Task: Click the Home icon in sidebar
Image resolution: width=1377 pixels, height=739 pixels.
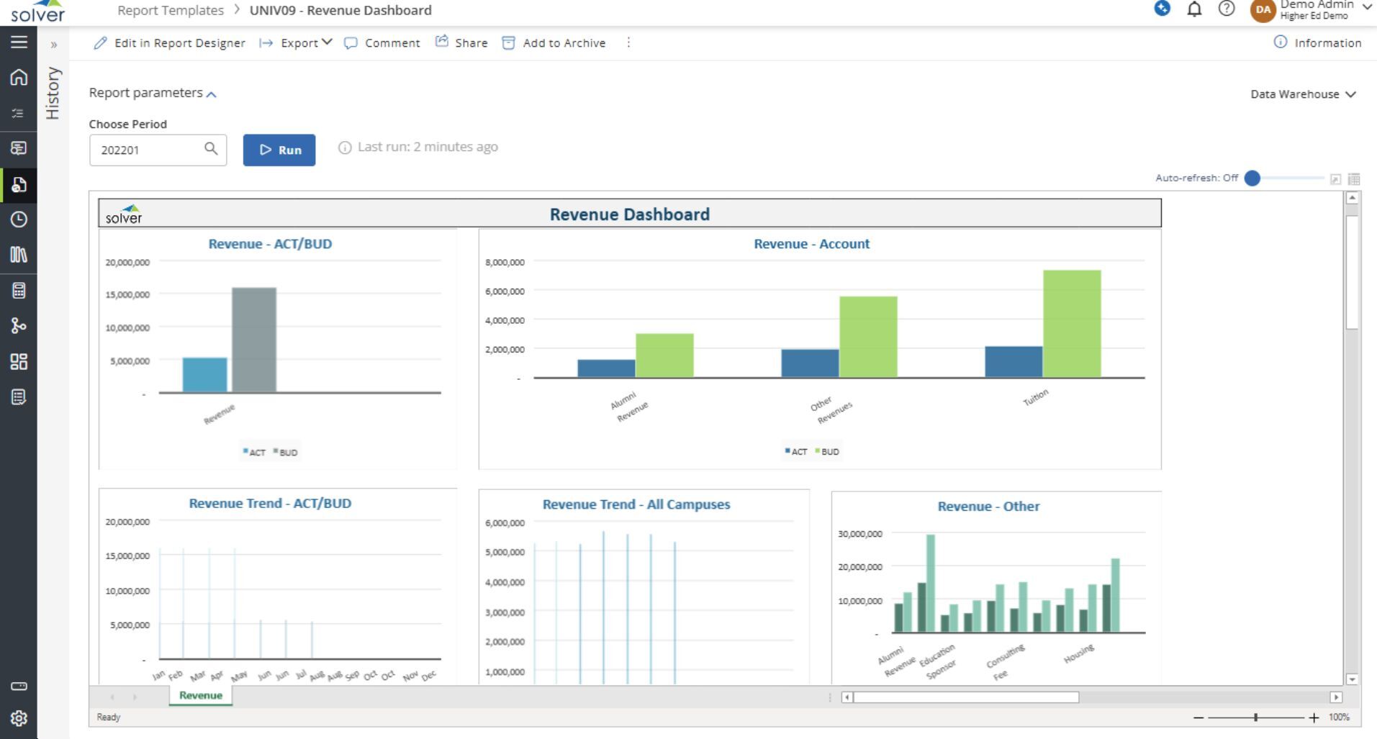Action: point(19,77)
